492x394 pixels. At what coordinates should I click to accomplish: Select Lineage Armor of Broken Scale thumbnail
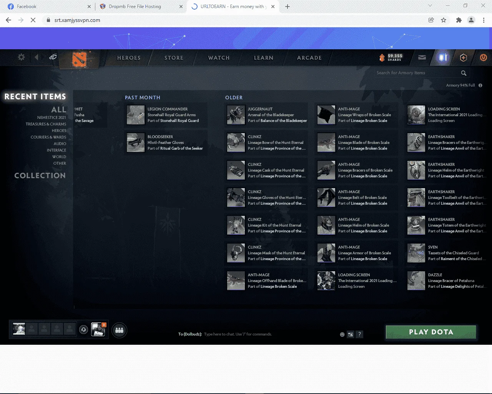pos(326,253)
